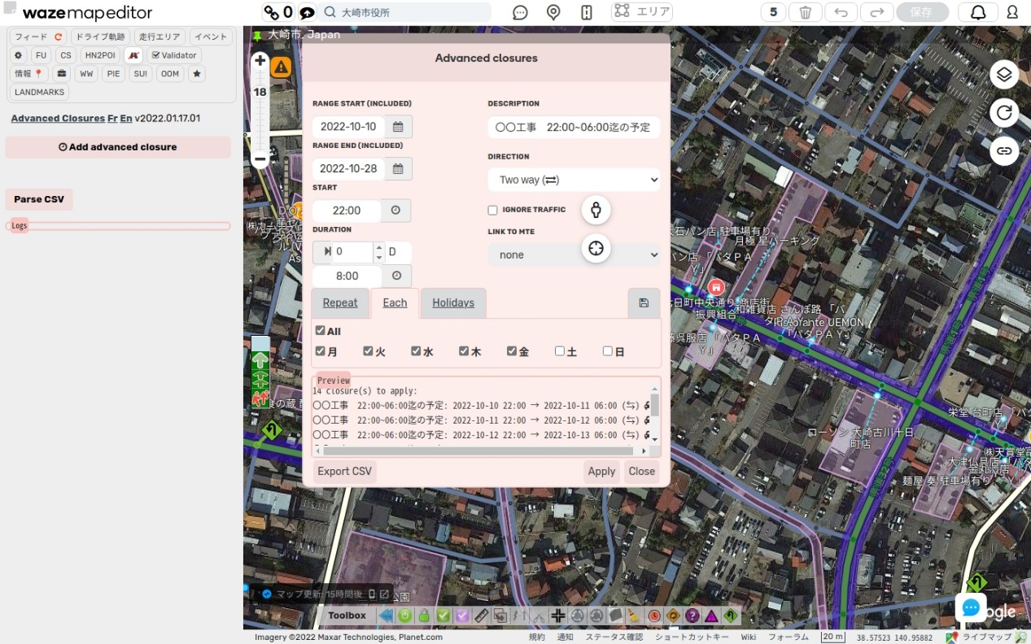Uncheck the All days checkbox
The height and width of the screenshot is (644, 1031).
(321, 331)
